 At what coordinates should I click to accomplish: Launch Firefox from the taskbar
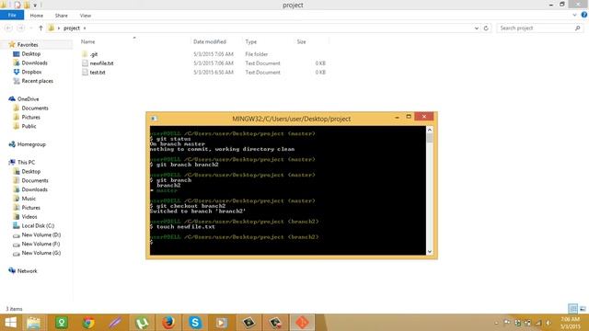(x=168, y=323)
